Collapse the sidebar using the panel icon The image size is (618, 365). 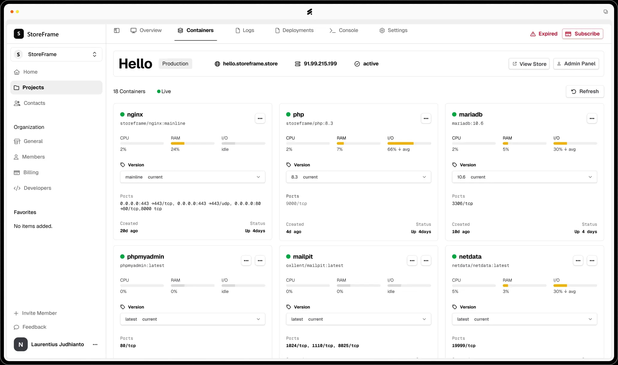pyautogui.click(x=116, y=30)
